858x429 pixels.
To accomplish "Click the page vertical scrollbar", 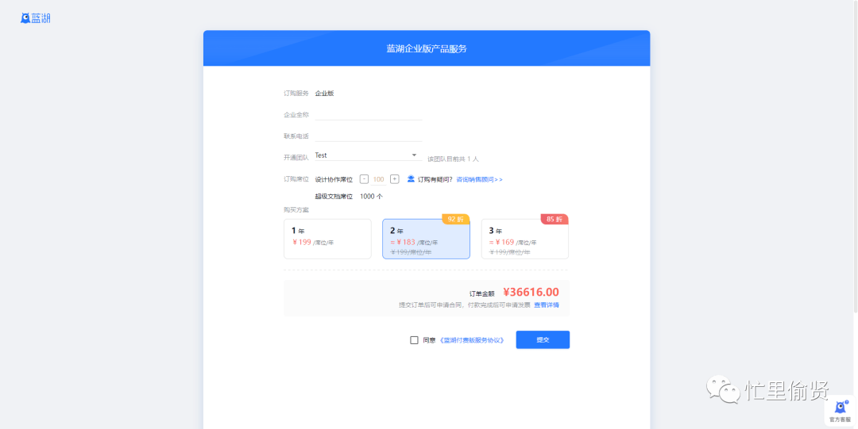I will [x=855, y=159].
